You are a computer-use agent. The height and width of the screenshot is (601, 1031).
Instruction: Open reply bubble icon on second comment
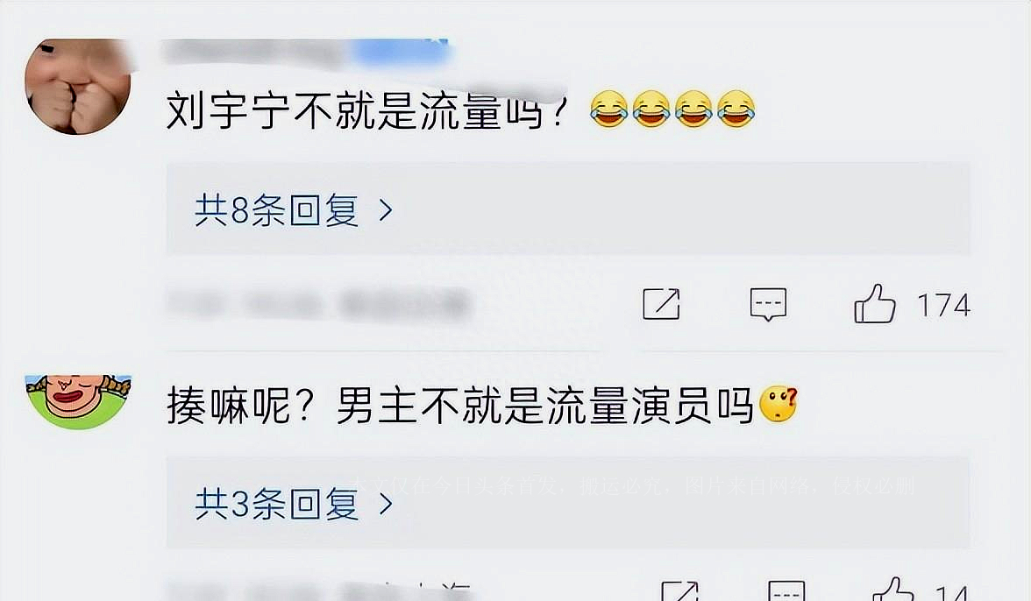(x=786, y=590)
